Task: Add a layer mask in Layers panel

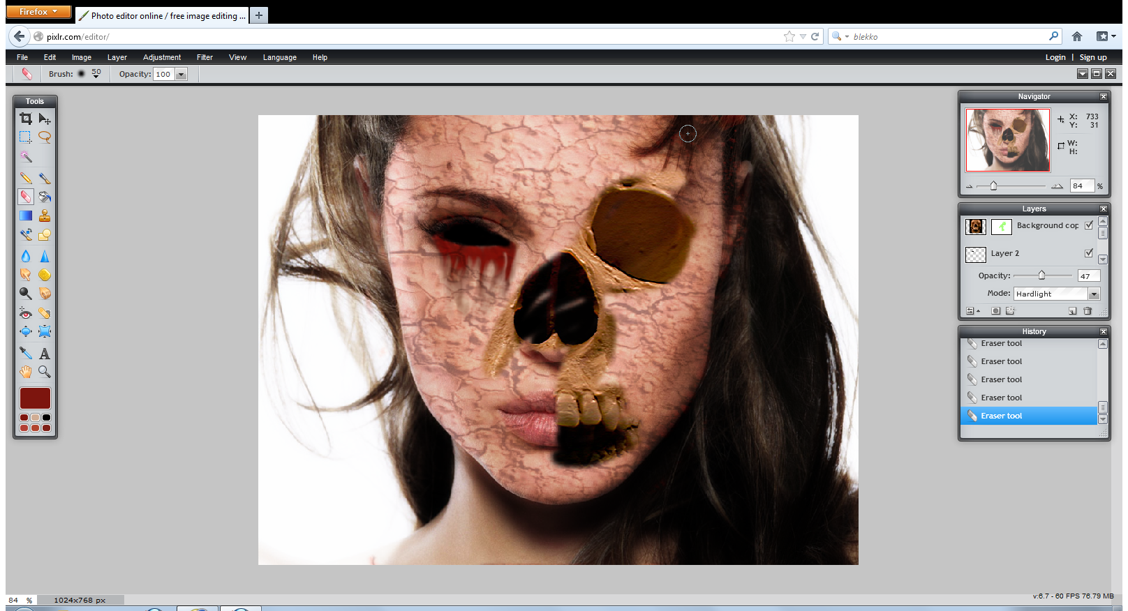Action: [x=996, y=311]
